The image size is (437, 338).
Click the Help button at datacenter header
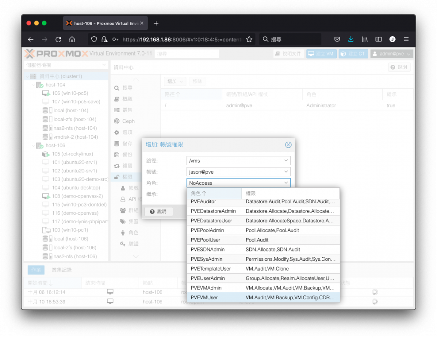399,67
